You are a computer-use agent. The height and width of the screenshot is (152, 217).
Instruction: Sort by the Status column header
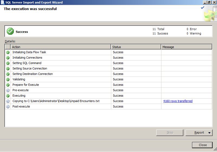click(136, 47)
